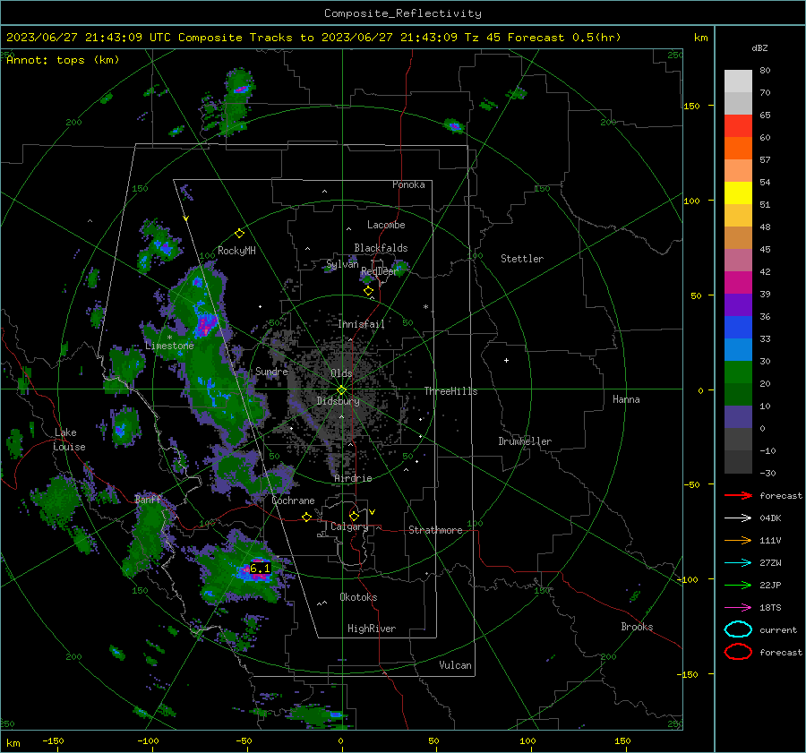Click the Ponoka city label
This screenshot has width=806, height=753.
coord(408,184)
